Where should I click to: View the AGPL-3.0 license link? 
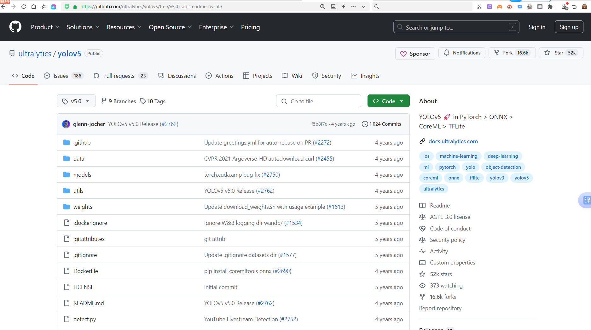tap(450, 217)
